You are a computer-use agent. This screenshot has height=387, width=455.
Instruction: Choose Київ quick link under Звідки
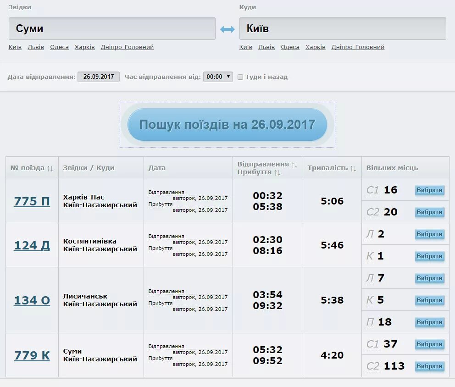pyautogui.click(x=15, y=47)
